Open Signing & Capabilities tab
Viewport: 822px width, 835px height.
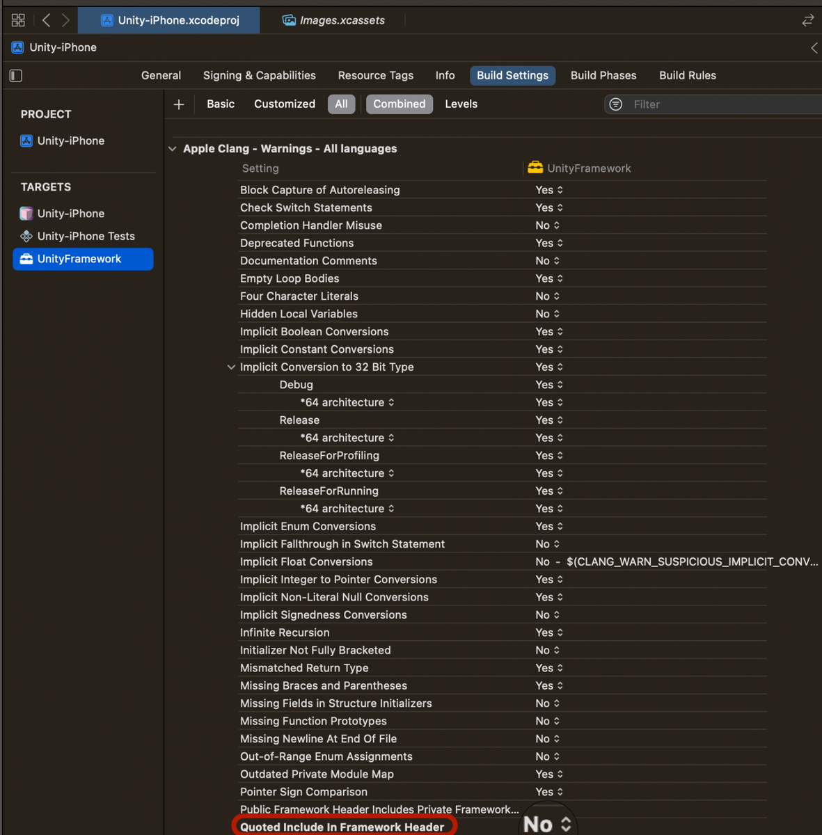point(260,75)
